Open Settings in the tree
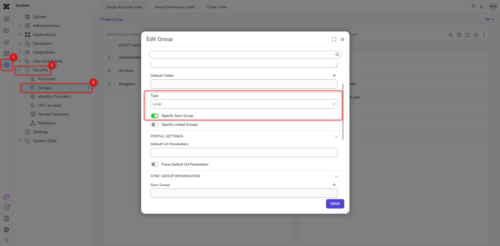 click(x=40, y=132)
